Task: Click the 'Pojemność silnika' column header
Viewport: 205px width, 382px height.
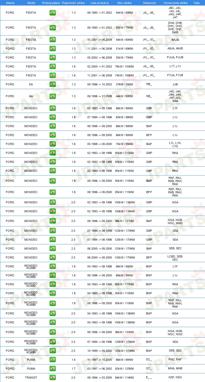Action: tap(73, 3)
